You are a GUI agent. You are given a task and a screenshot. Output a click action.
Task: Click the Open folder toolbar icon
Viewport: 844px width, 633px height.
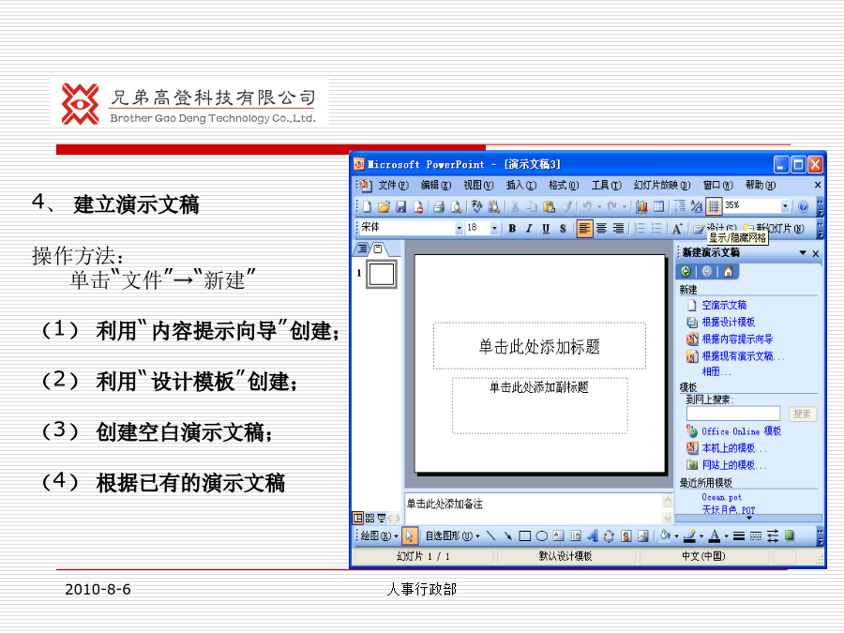click(384, 206)
